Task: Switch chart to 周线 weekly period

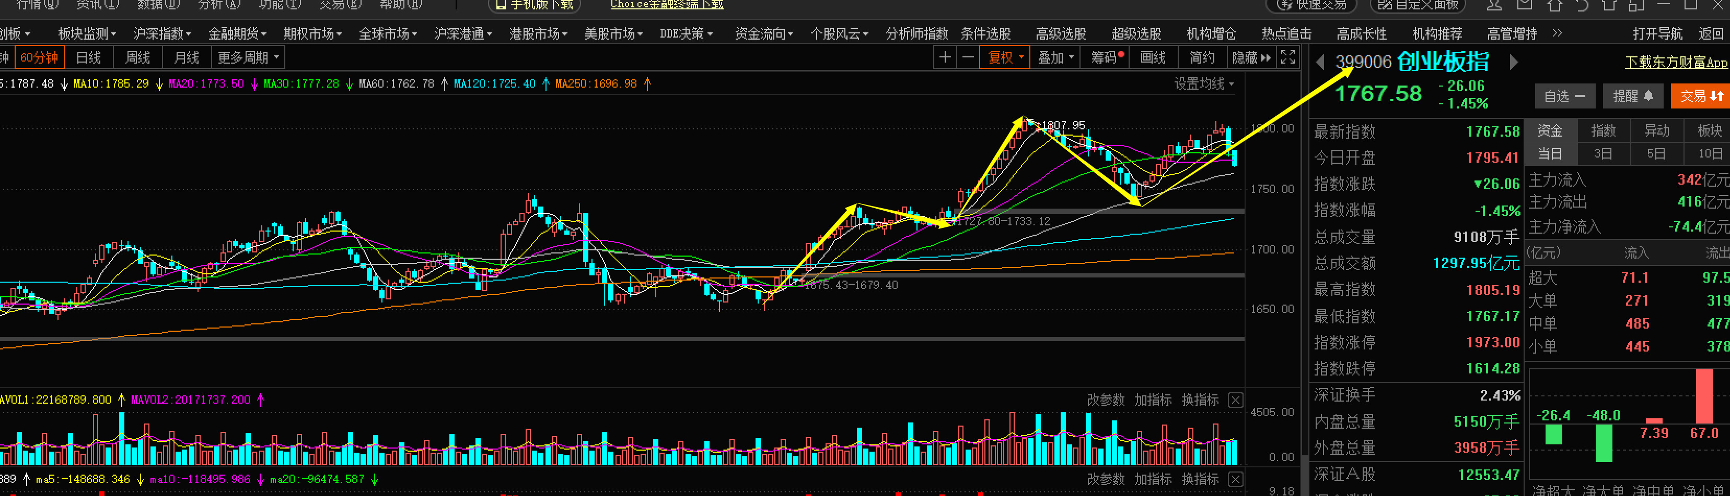Action: [137, 58]
